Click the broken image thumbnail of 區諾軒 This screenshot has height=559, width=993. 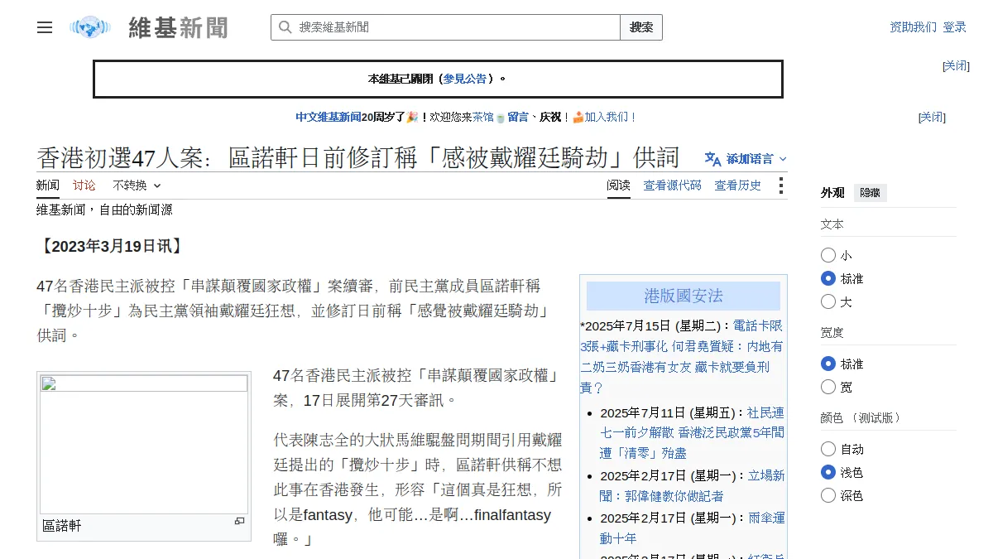coord(144,445)
